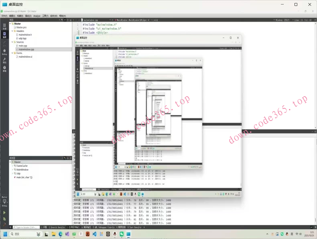Collapse the Headers folder in project tree

12,31
